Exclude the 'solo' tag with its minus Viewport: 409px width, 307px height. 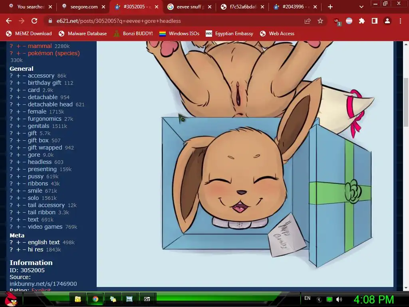[24, 198]
